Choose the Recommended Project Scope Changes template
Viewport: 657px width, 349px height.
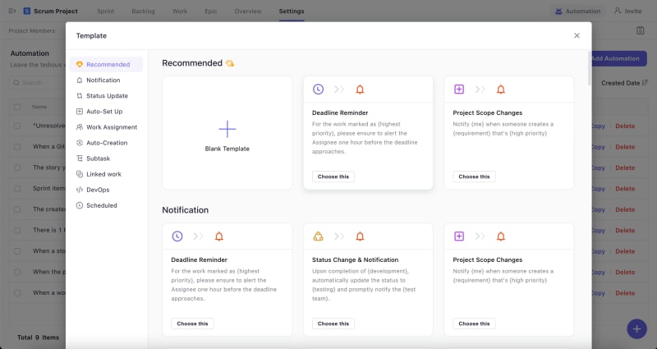coord(474,177)
